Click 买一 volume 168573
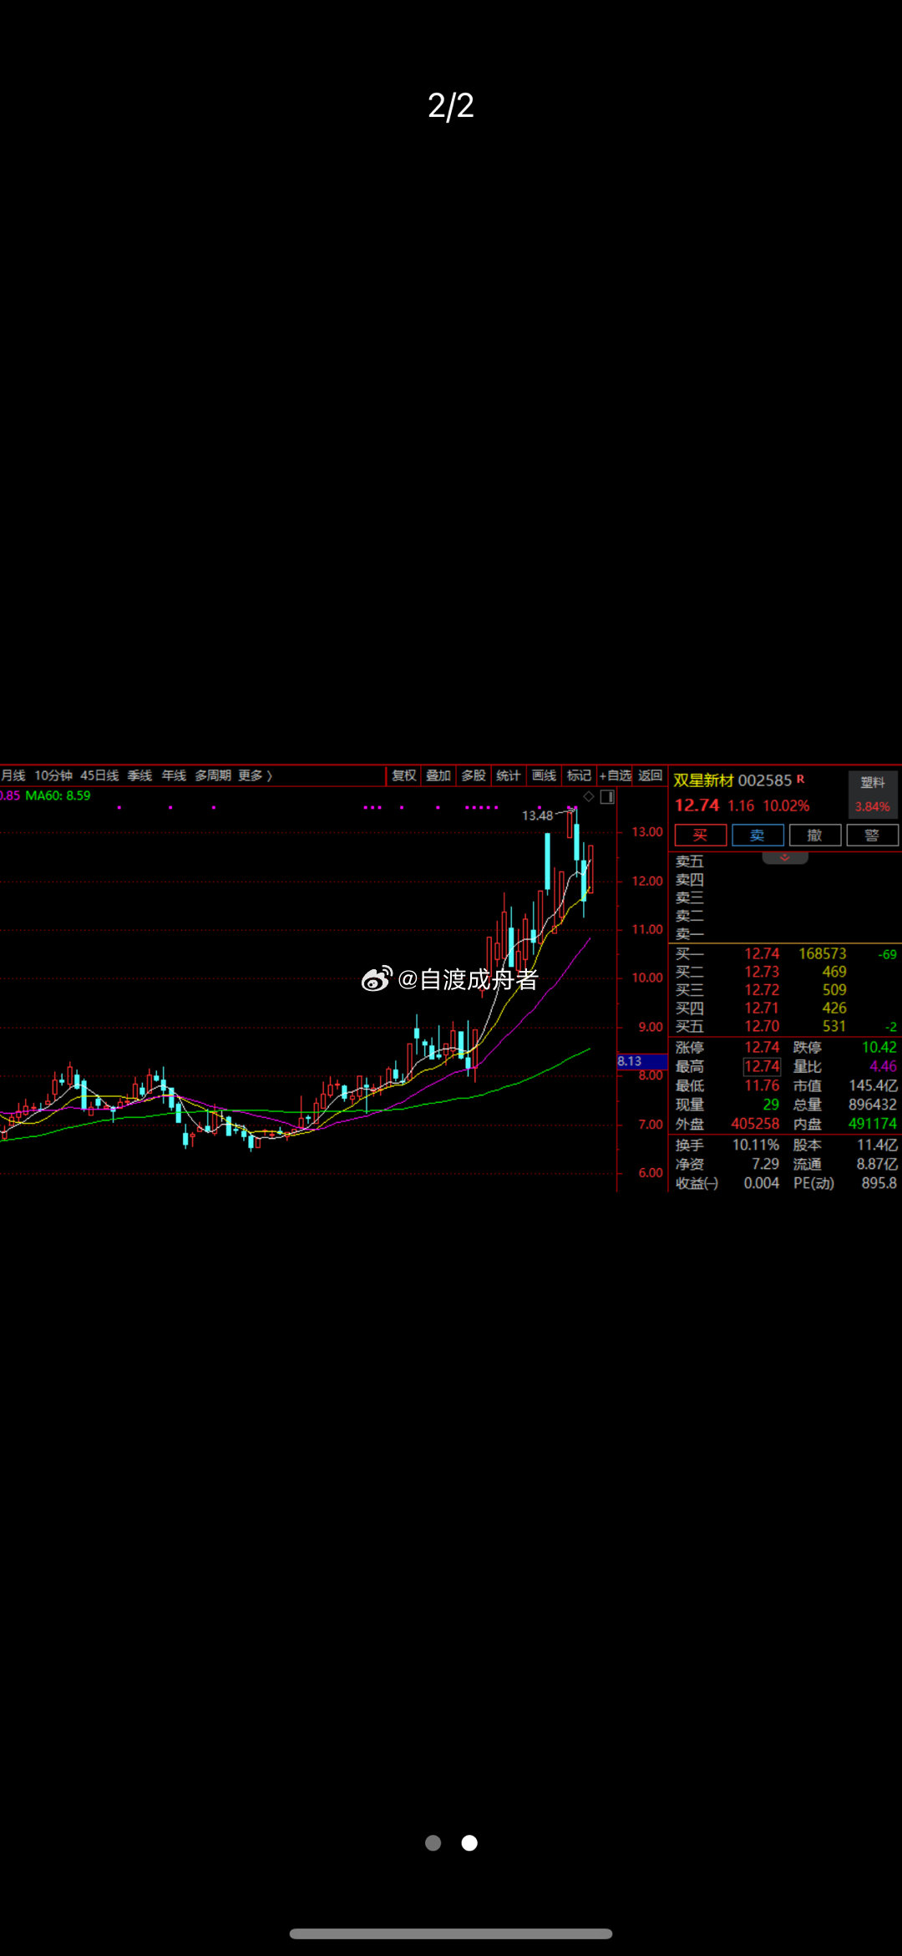This screenshot has height=1956, width=902. [822, 953]
